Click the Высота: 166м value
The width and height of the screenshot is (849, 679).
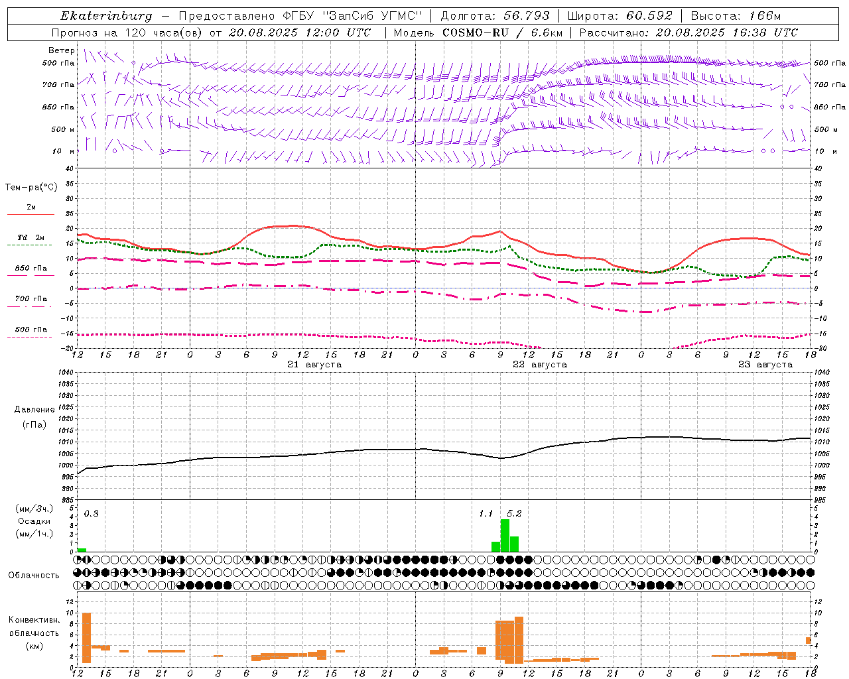click(736, 16)
